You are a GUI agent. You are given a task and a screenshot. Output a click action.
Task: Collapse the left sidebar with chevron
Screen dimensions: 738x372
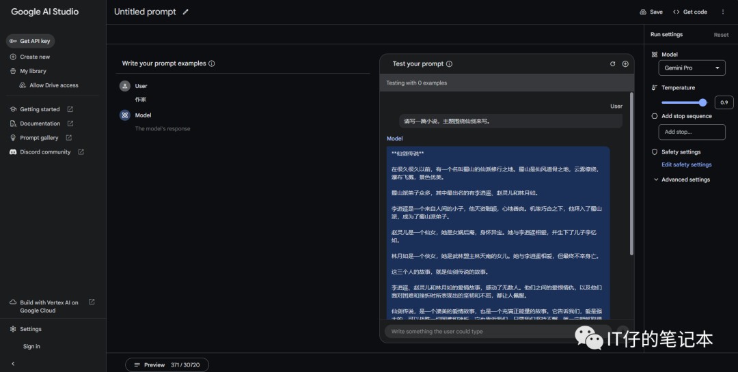click(x=13, y=364)
